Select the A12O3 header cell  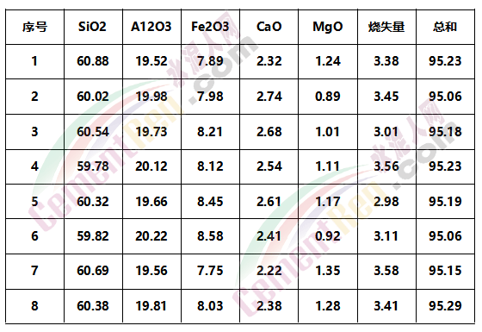[x=151, y=27]
